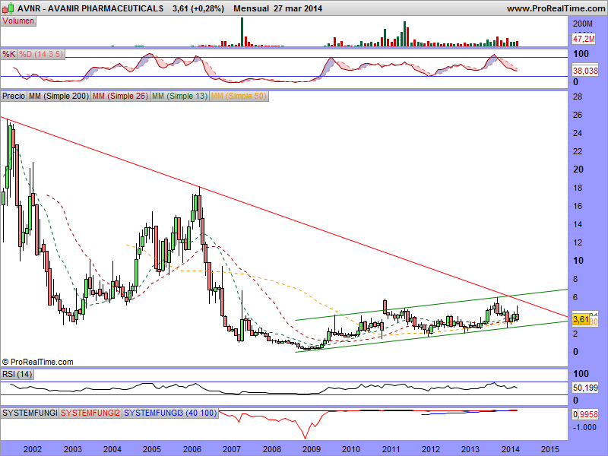Click the 10 price axis label

click(578, 261)
